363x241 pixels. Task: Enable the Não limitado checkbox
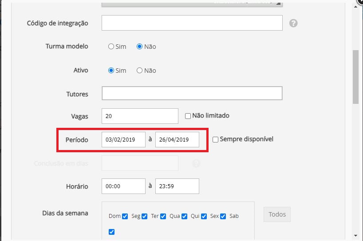click(x=188, y=116)
